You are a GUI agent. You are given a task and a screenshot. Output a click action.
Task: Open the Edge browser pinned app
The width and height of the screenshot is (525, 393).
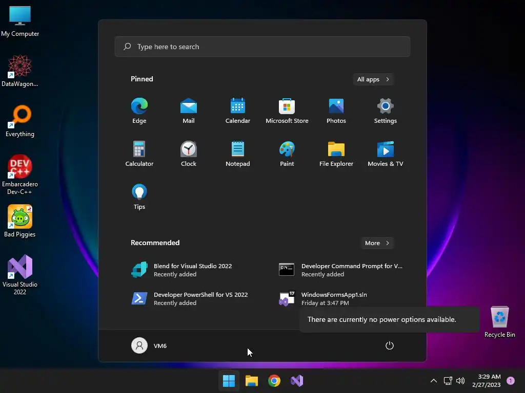pyautogui.click(x=139, y=111)
